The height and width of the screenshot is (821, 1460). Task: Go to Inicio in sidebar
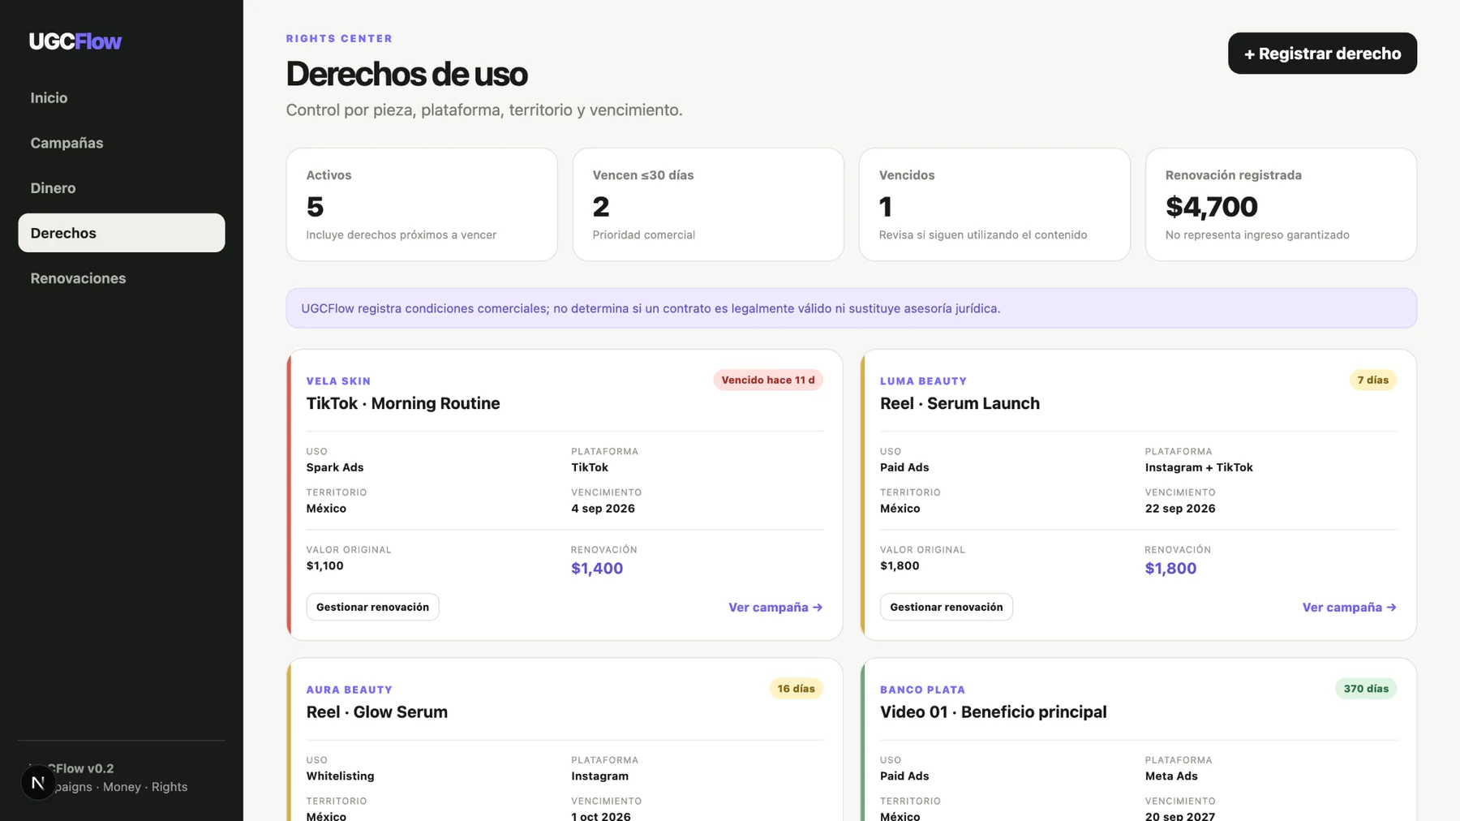[122, 97]
